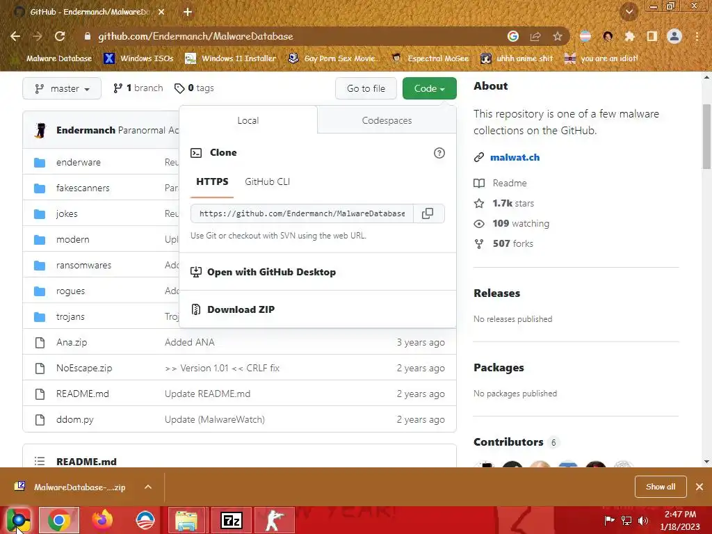Click the share page icon in address bar
The width and height of the screenshot is (712, 534).
tap(535, 36)
